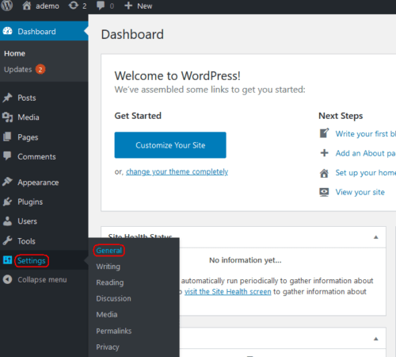Screen dimensions: 396x357
Task: Open the ademo site home icon
Action: tap(27, 6)
